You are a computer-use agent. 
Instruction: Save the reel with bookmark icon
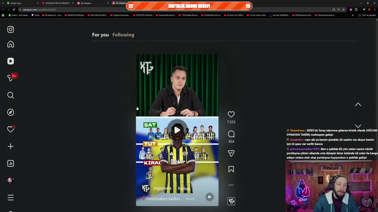click(231, 169)
